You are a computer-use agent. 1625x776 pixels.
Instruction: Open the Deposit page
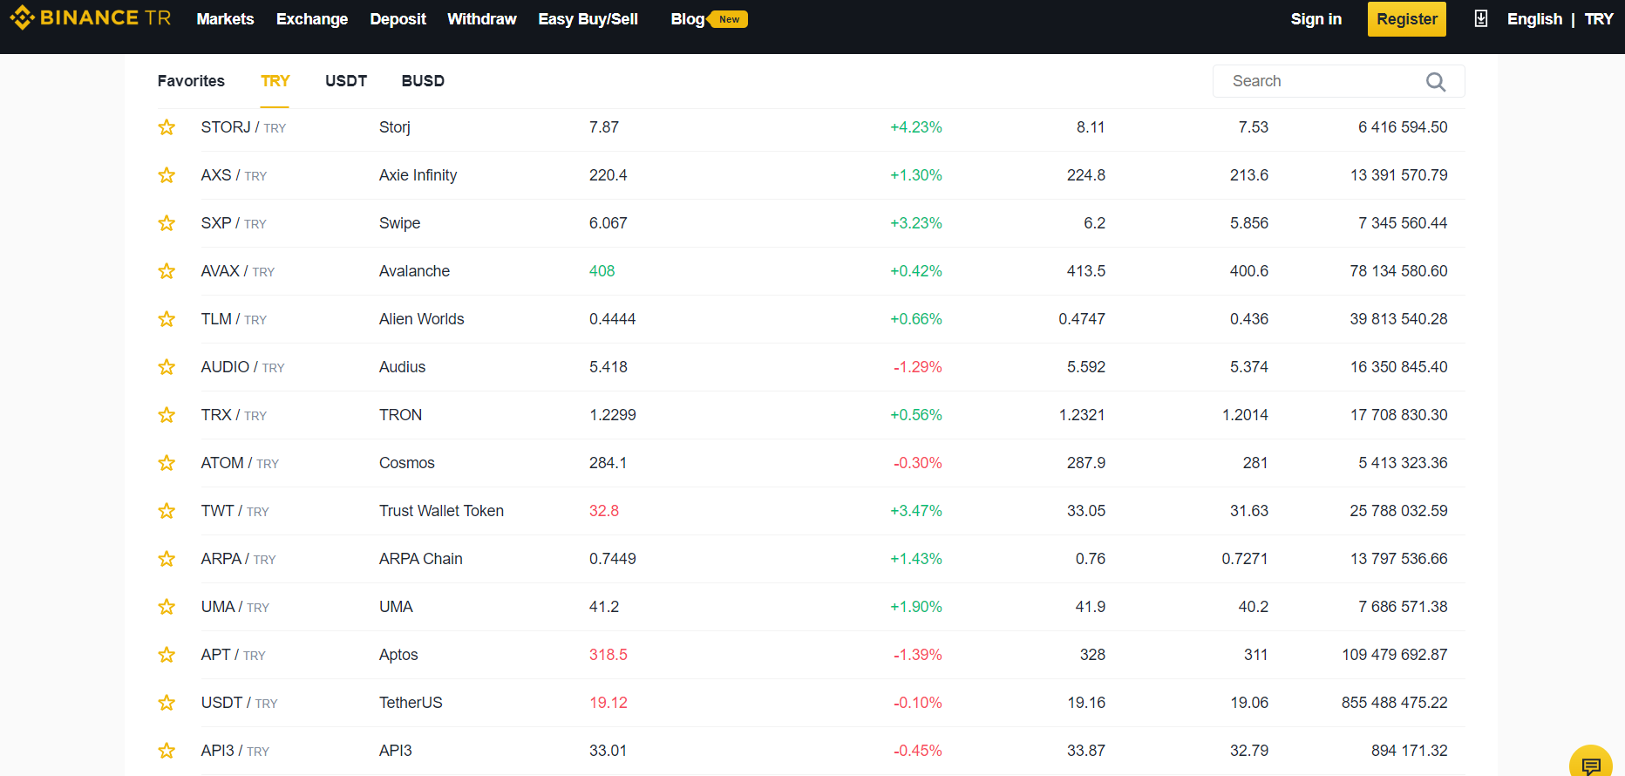(x=398, y=19)
